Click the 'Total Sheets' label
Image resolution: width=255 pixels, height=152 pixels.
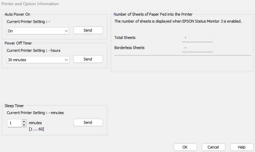[125, 38]
